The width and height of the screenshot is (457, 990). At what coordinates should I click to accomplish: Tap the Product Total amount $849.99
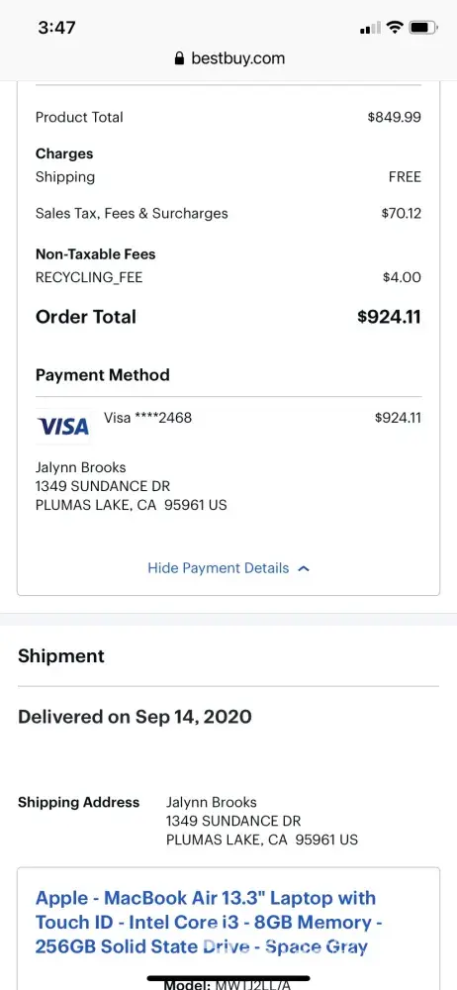coord(394,117)
